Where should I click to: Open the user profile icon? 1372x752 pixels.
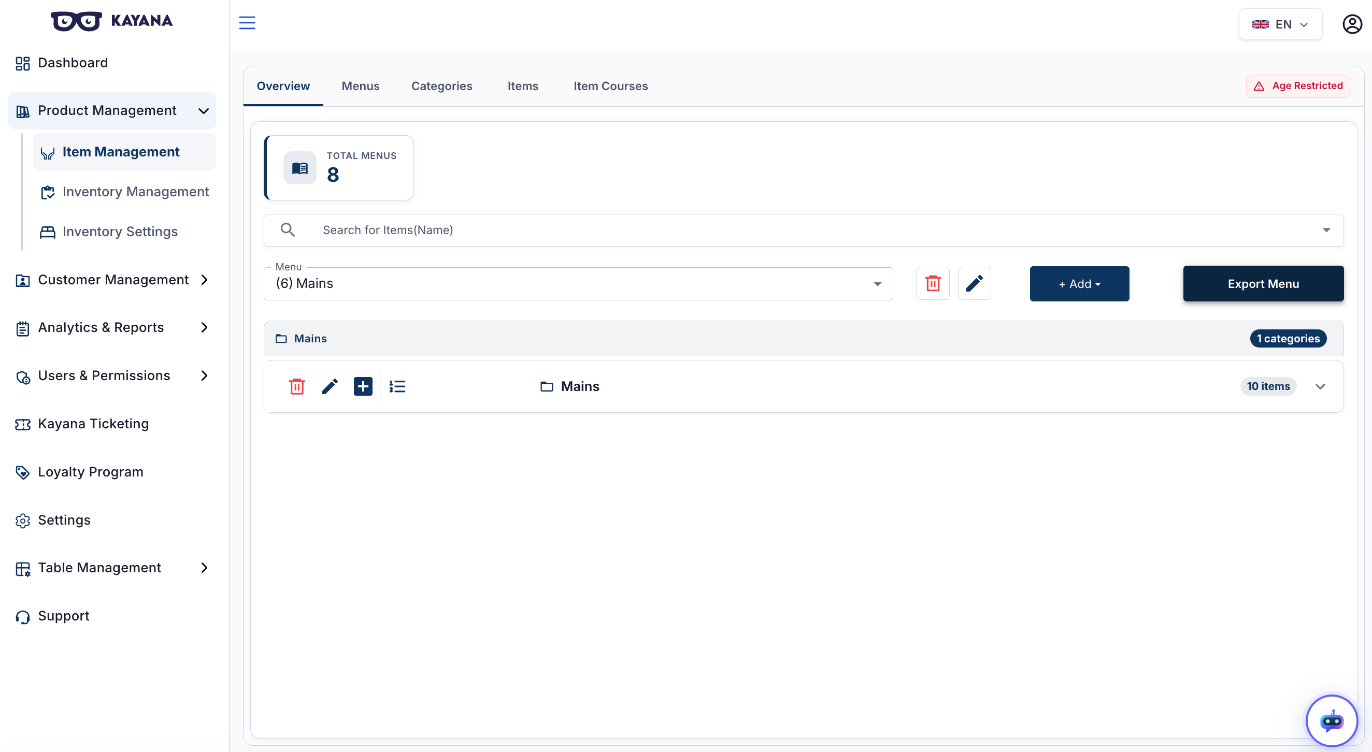click(1352, 24)
